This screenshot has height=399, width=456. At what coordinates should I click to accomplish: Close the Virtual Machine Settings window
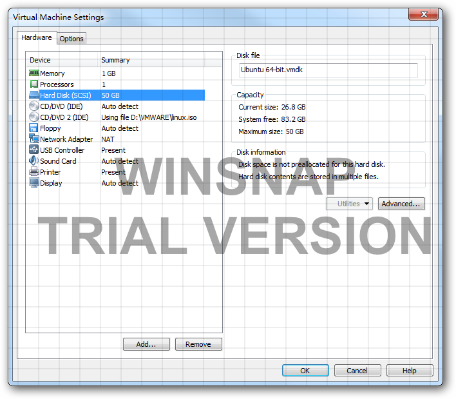(x=423, y=14)
